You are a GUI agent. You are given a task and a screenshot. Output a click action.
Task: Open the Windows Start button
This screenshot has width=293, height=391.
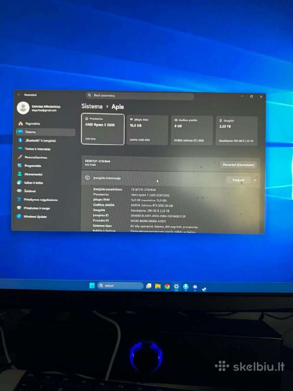point(92,285)
